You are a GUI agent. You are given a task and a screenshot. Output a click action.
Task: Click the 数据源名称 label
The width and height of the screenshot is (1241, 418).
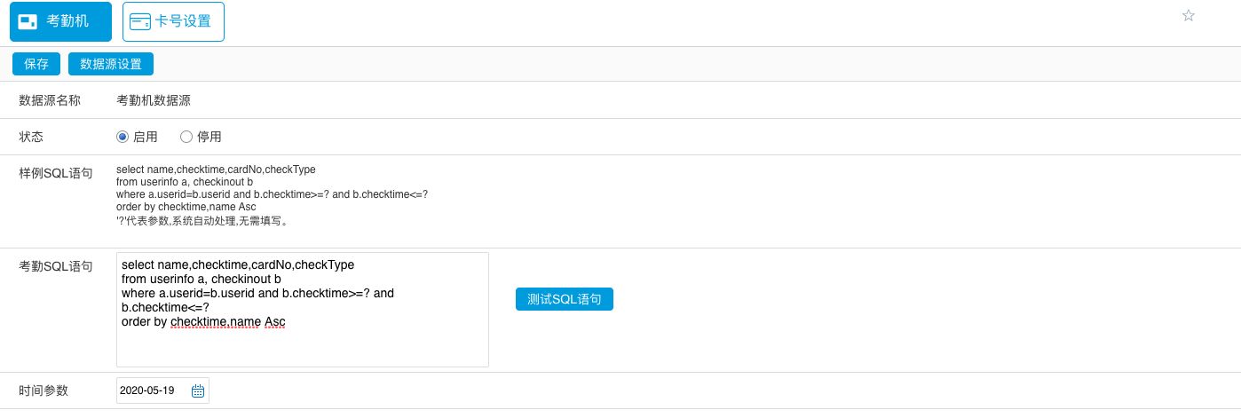click(x=50, y=100)
